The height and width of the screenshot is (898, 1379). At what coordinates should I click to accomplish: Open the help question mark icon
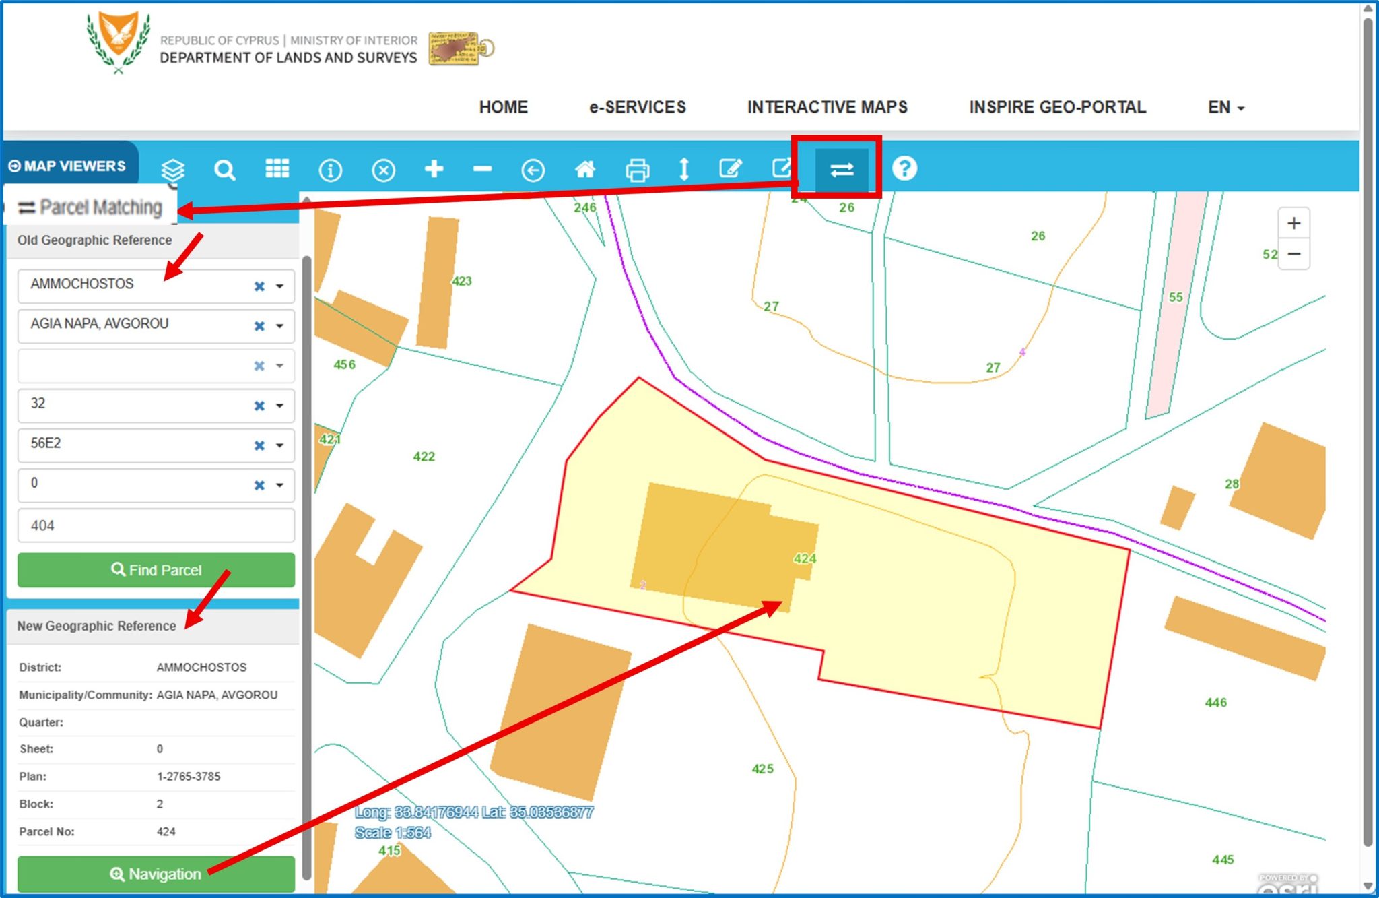(904, 168)
